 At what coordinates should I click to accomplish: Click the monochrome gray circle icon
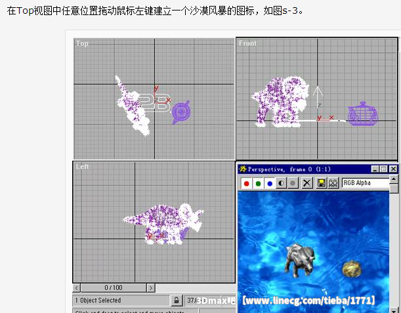[293, 183]
